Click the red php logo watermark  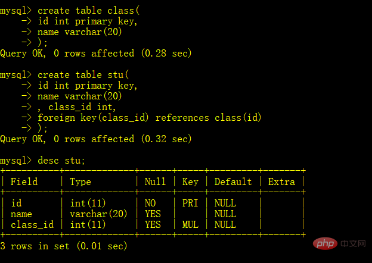click(x=325, y=243)
